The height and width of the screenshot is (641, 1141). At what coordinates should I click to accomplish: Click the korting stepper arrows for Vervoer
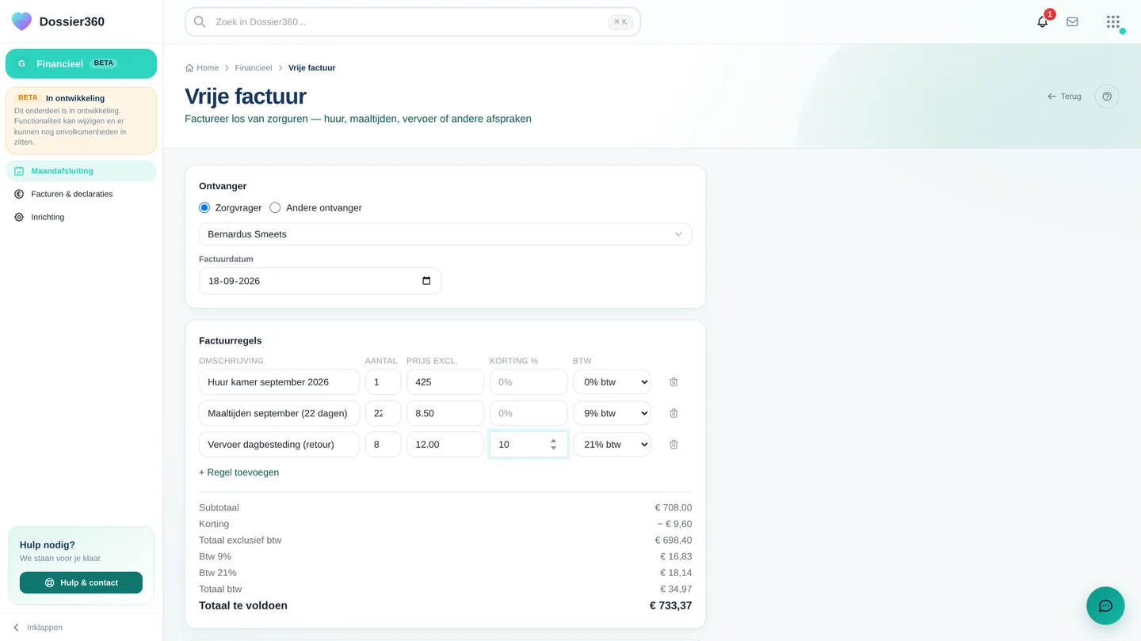[553, 445]
